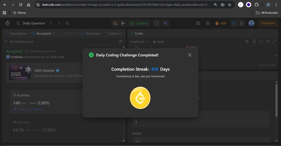Click the debug bug icon
Screen dimensions: 281x146
[115, 23]
